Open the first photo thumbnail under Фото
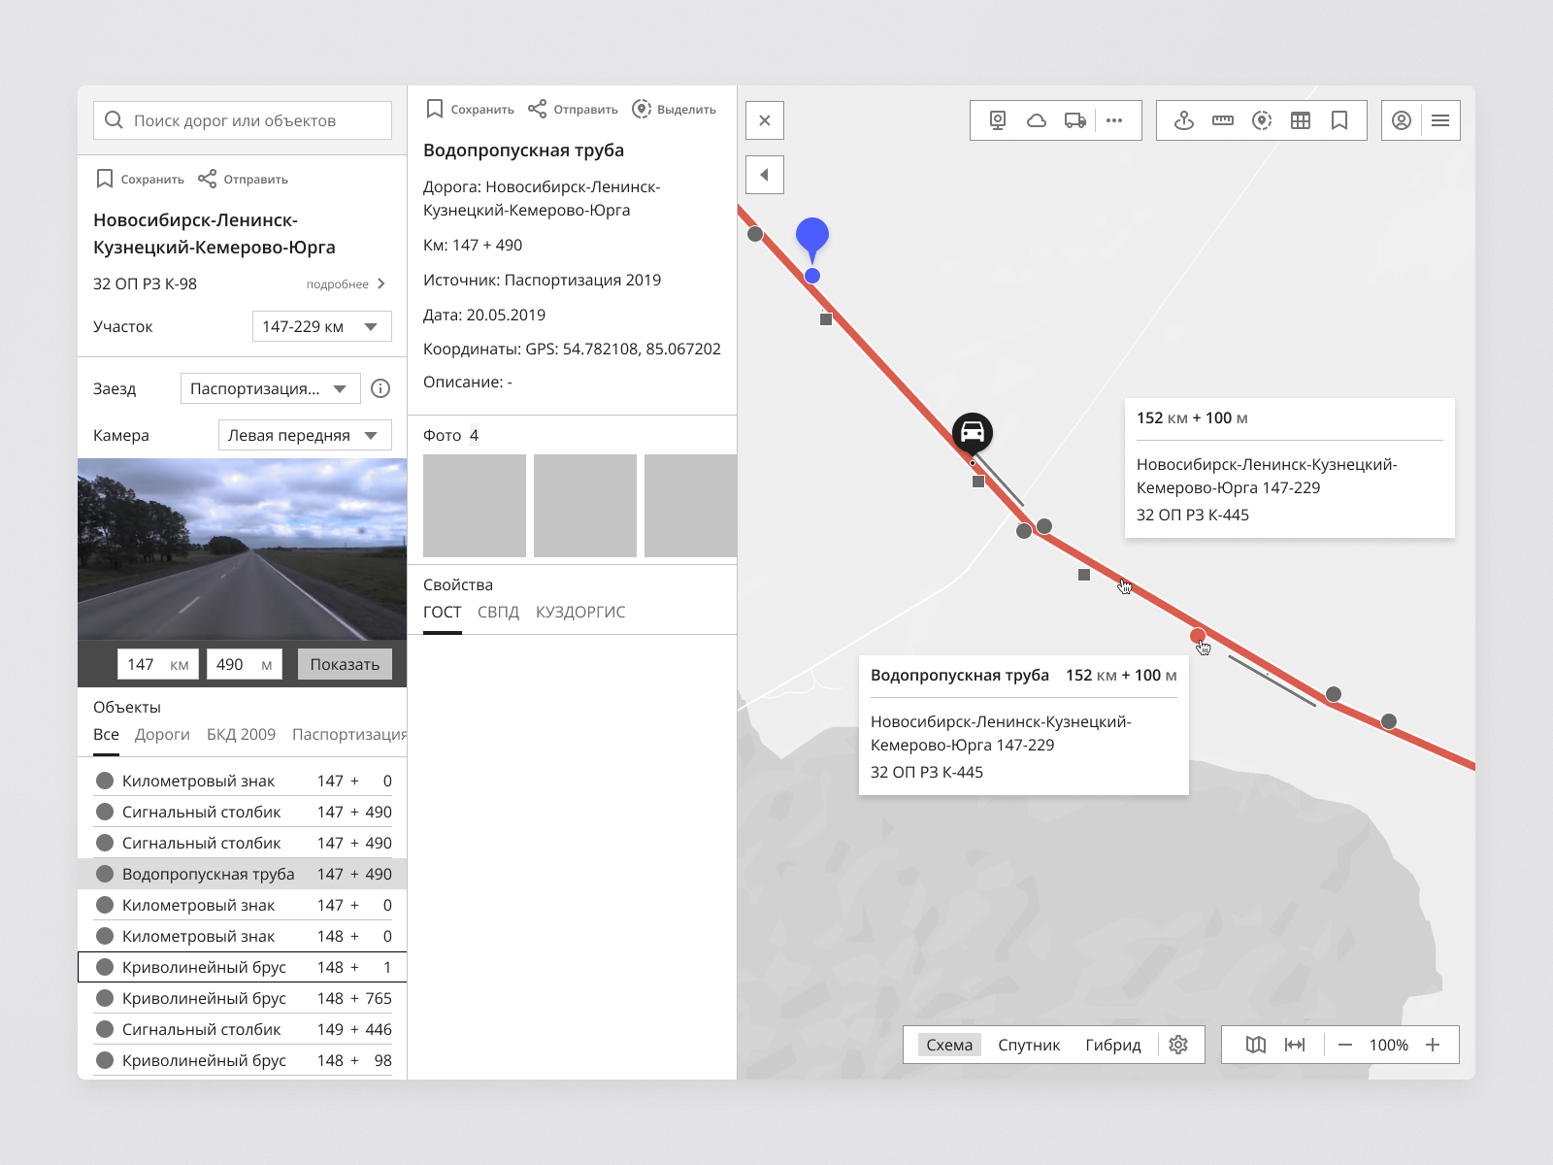The height and width of the screenshot is (1165, 1553). (475, 506)
